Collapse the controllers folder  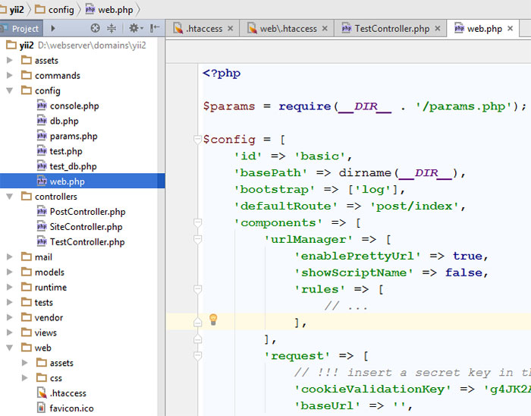point(10,197)
